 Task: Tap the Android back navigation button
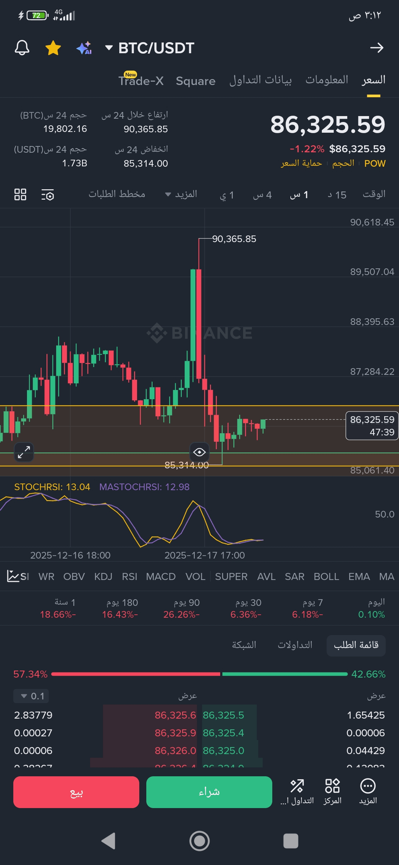pos(109,841)
